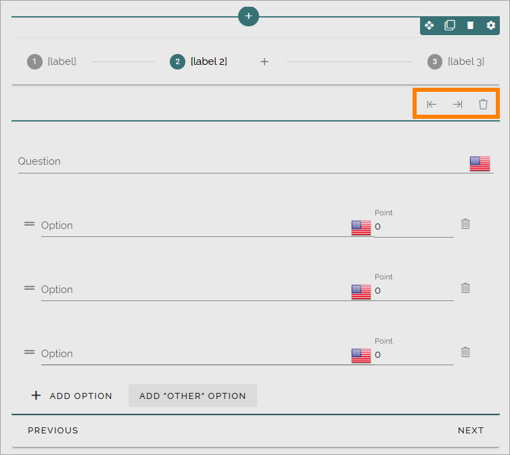Grab the reorder handle of the second Option

29,288
